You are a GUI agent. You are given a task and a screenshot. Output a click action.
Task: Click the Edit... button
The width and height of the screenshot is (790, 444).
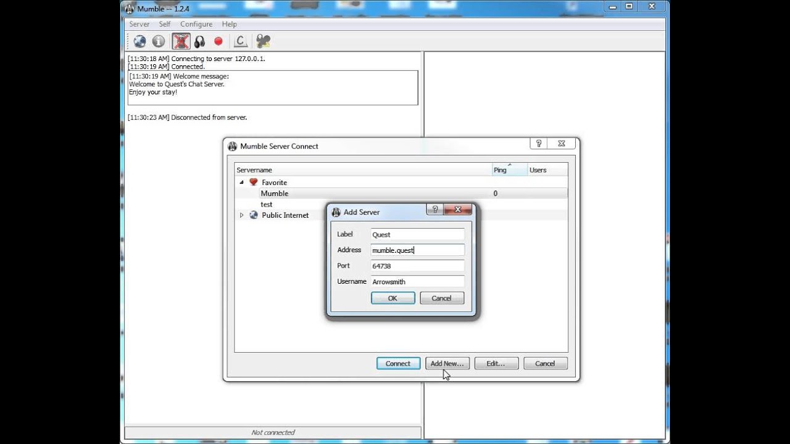click(496, 363)
